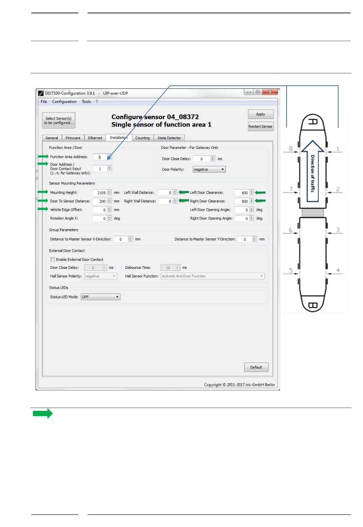Click the Restart Sensor button
Viewport: 363px width, 527px height.
[261, 127]
